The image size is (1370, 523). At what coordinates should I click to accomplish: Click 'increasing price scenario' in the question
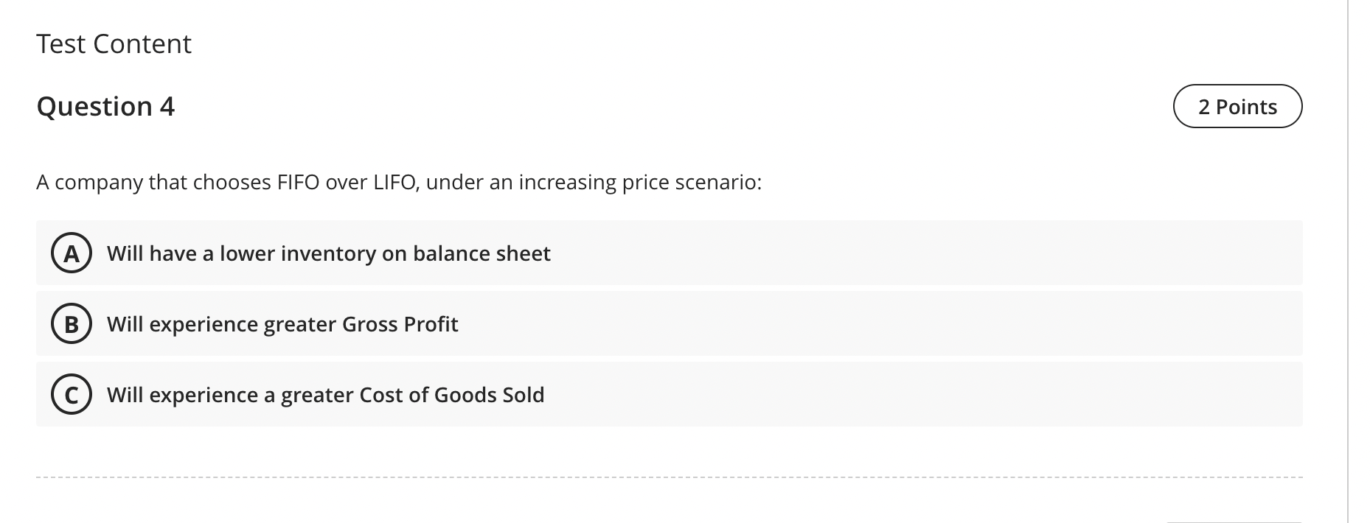coord(640,182)
